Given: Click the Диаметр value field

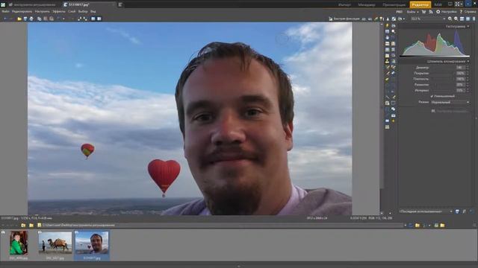Looking at the screenshot, I should tap(460, 68).
